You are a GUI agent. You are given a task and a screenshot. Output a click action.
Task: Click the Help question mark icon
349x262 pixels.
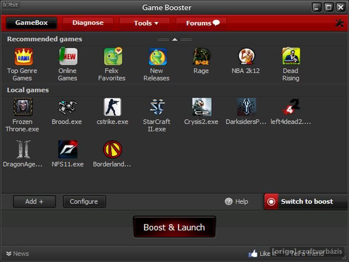pyautogui.click(x=229, y=201)
